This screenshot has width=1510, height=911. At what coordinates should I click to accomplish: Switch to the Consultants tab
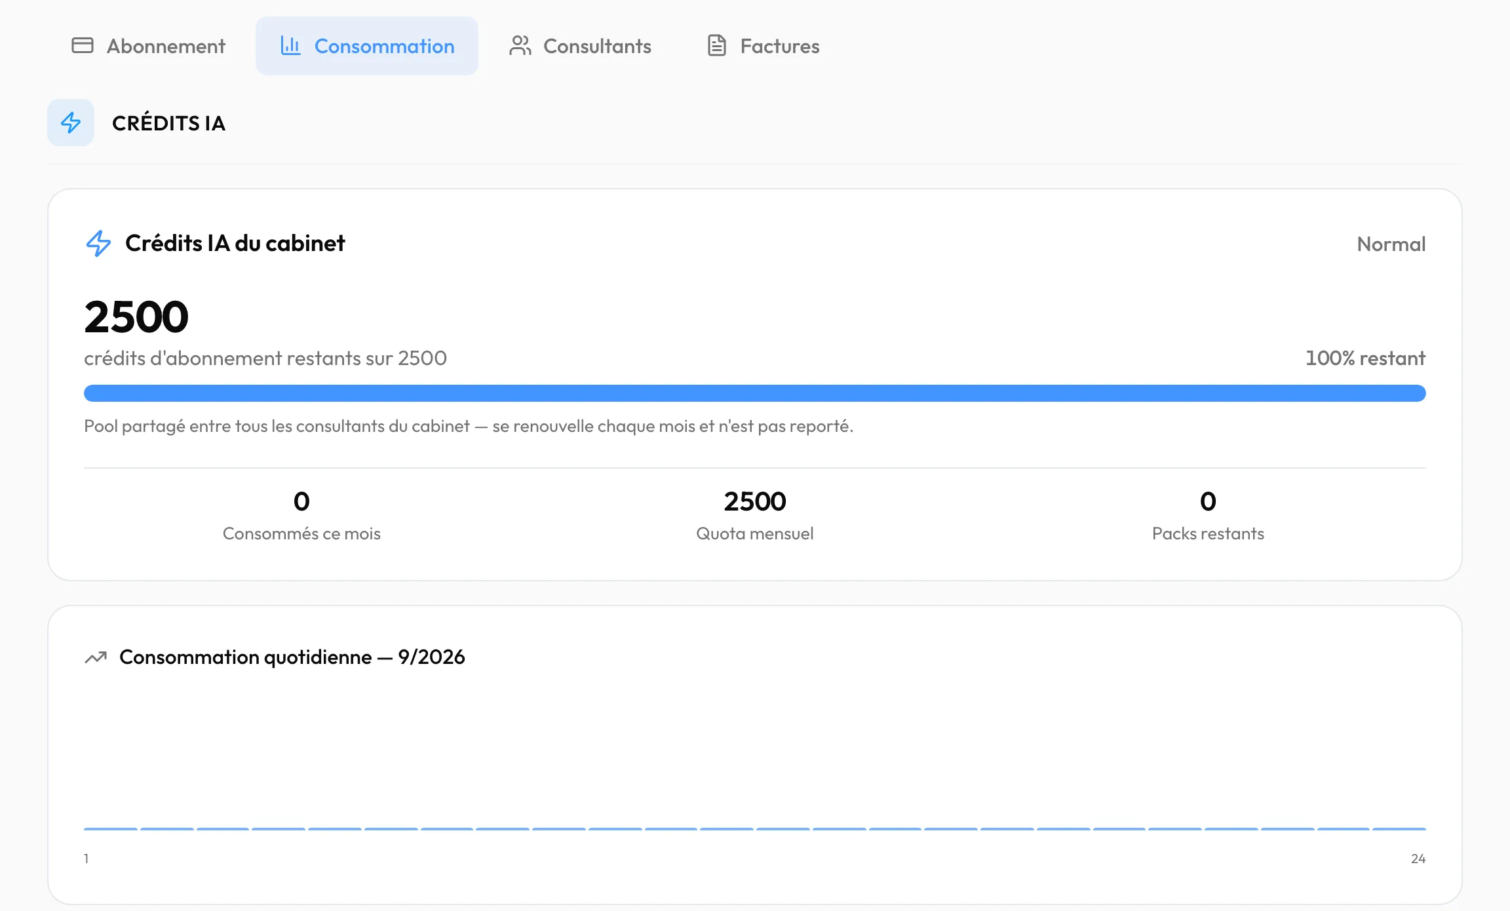(x=580, y=46)
